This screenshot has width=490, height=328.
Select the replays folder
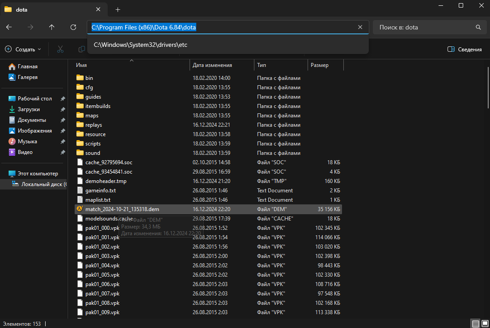click(x=93, y=125)
